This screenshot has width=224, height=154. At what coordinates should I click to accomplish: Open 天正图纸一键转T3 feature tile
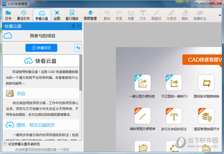pos(174,83)
